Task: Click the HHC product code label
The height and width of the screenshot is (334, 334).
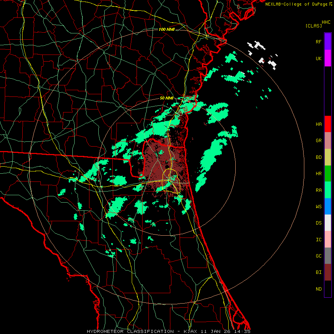Action: coord(326,22)
